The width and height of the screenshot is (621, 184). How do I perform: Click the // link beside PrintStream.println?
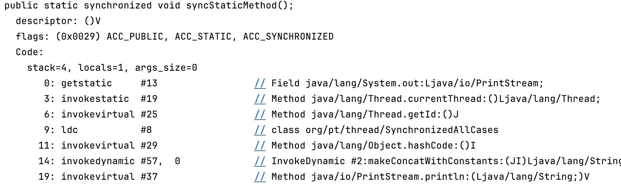pyautogui.click(x=260, y=177)
